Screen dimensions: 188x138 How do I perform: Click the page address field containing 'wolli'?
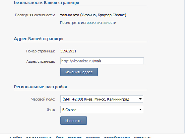pos(102,61)
